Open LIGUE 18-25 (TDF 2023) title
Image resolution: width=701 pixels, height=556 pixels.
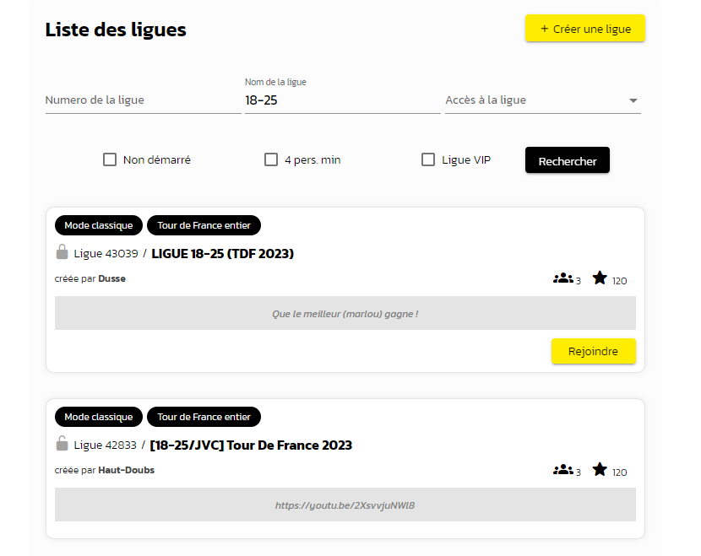point(223,254)
